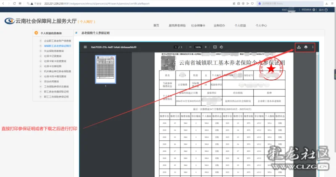The image size is (336, 177).
Task: Select the highlighted 城镇职工养老参保证明打 item
Action: [58, 46]
